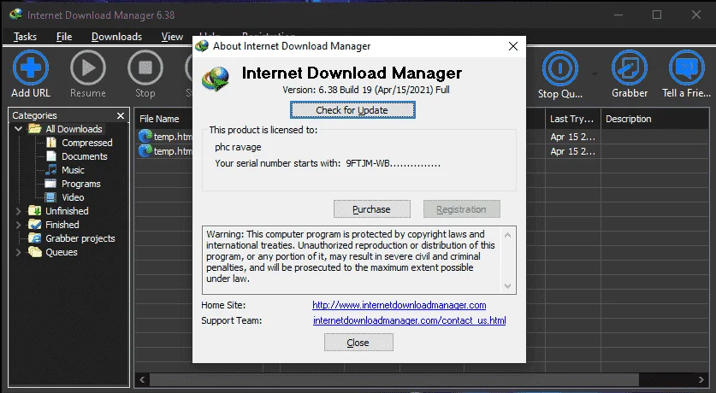The width and height of the screenshot is (716, 393).
Task: Click the IDM logo in About dialog
Action: (216, 79)
